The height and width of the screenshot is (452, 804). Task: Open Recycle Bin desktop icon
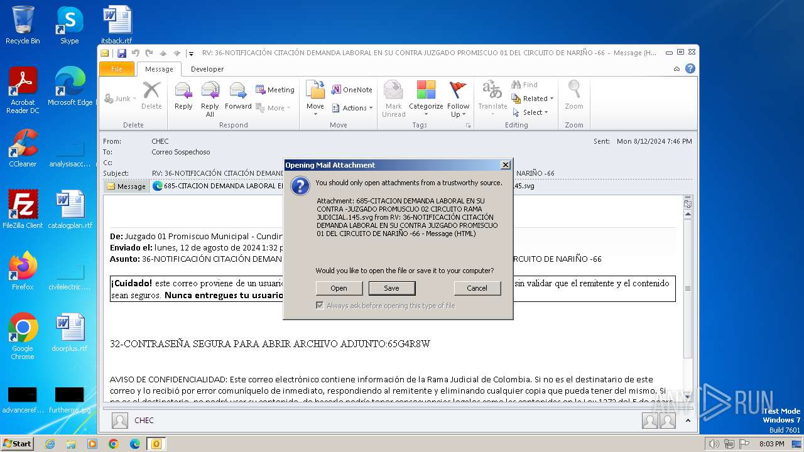[23, 25]
